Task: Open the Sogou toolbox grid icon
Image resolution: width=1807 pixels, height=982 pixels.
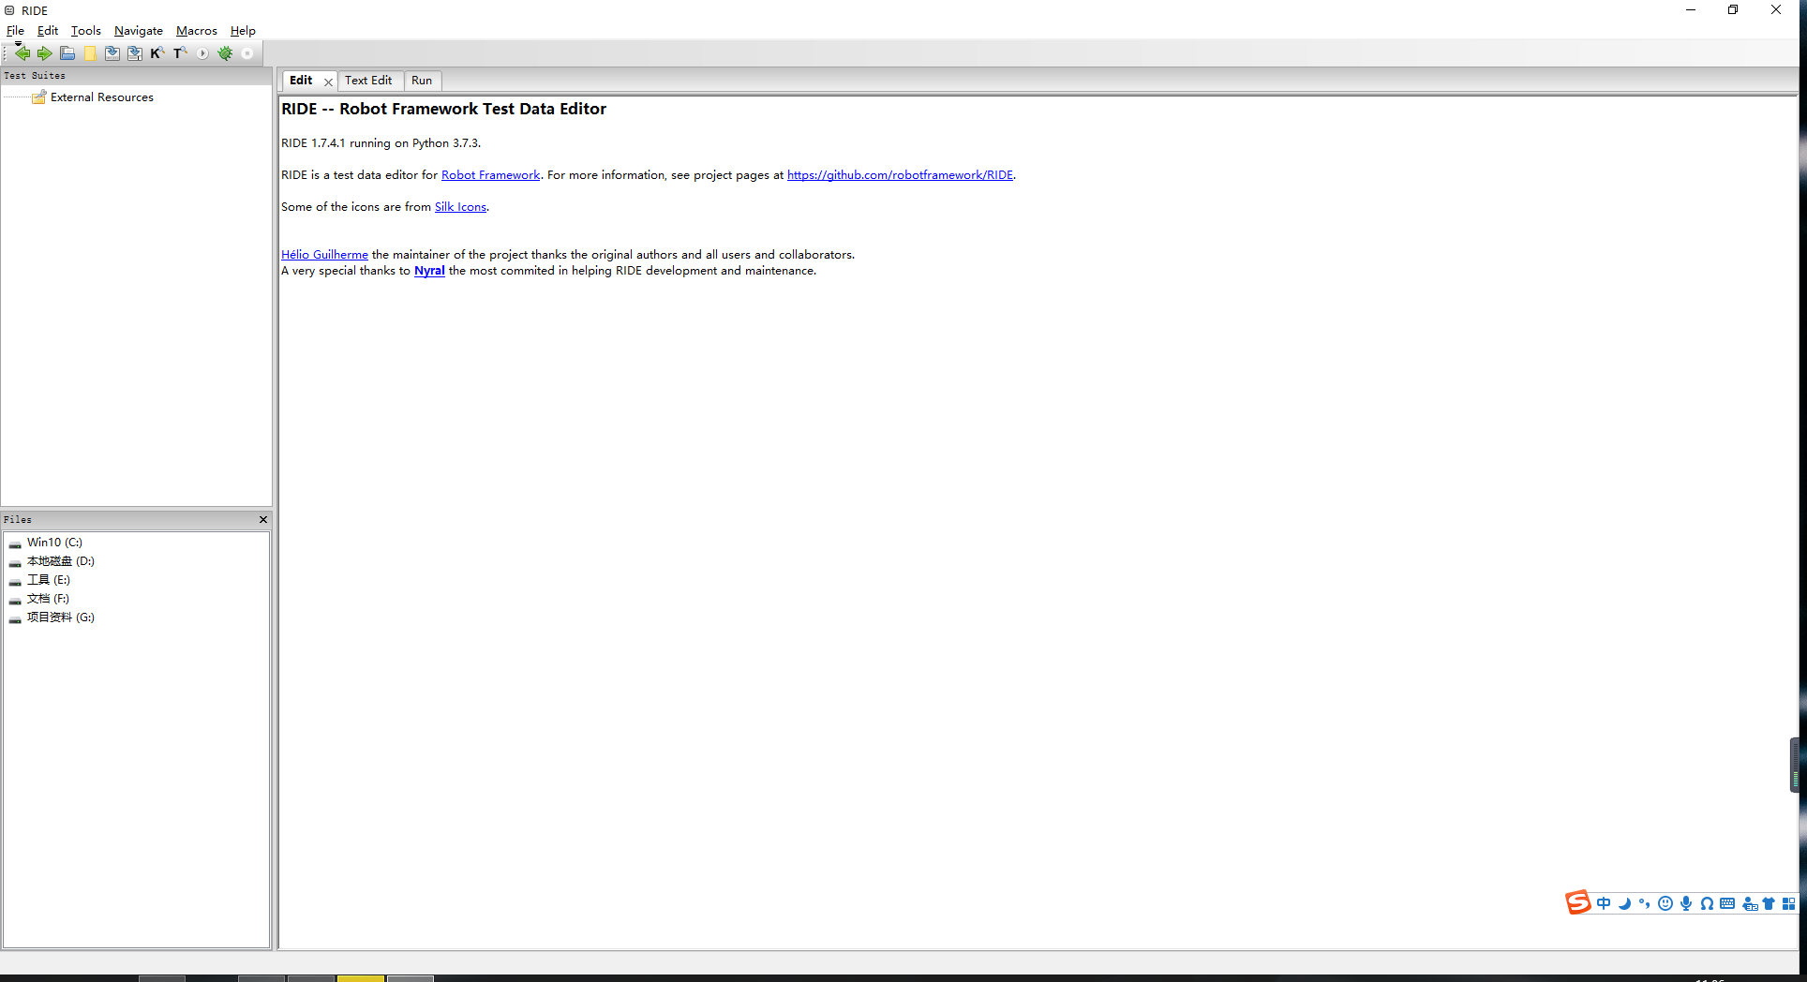Action: click(1788, 903)
